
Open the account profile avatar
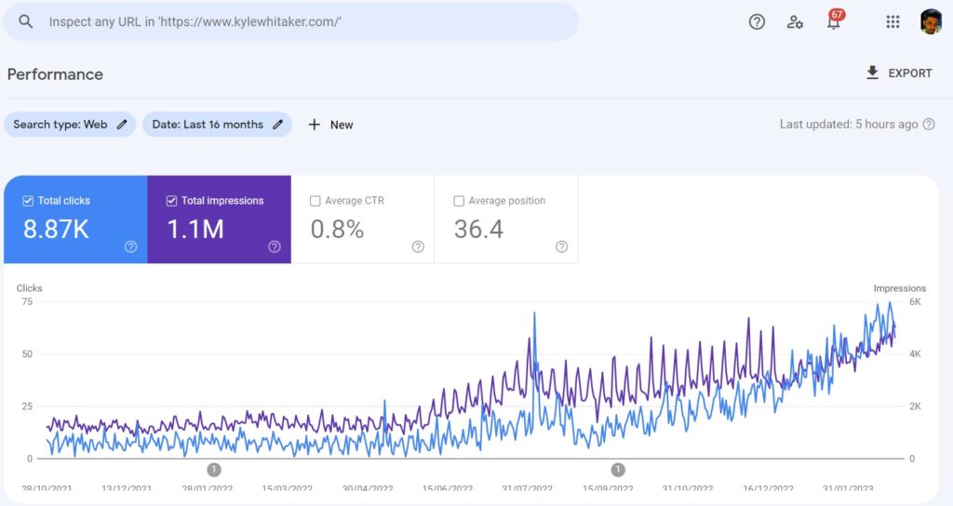click(931, 21)
